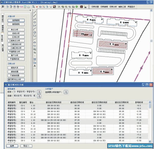Screen dimensions: 154x149
Task: Select the circle drawing tool
Action: click(x=35, y=32)
